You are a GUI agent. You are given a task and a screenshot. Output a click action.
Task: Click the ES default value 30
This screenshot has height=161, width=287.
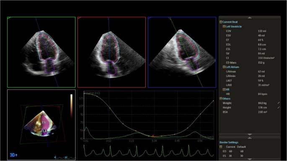(x=242, y=156)
